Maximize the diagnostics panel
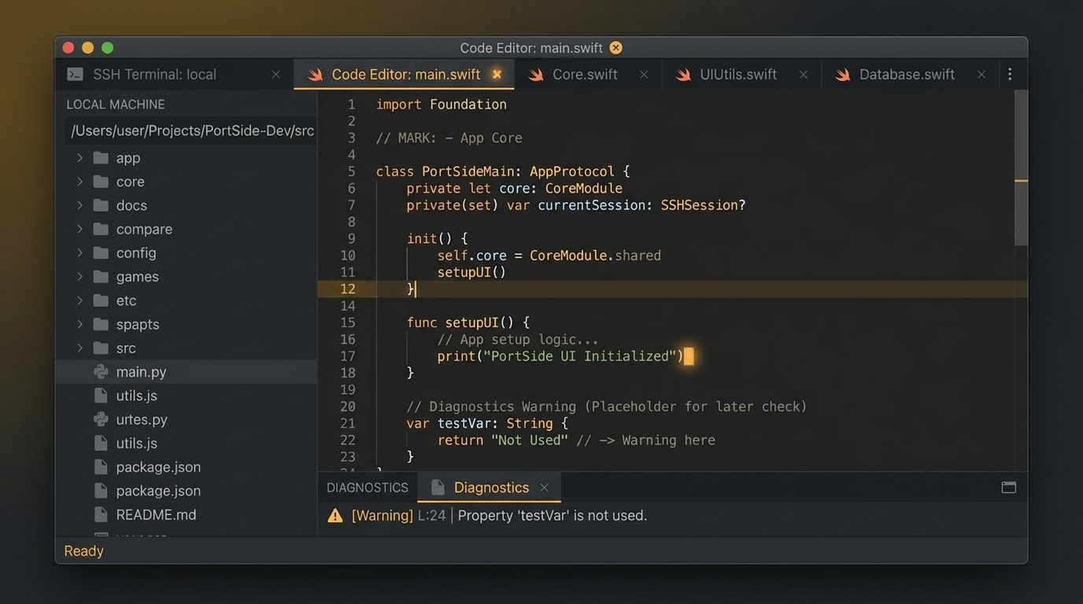Viewport: 1083px width, 604px height. pos(1008,488)
